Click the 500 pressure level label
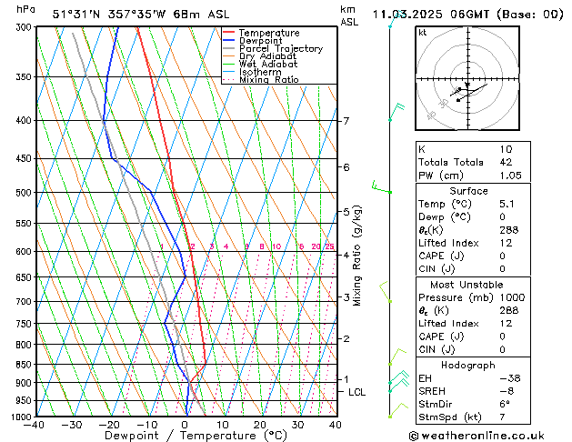This screenshot has height=442, width=572. [x=25, y=193]
